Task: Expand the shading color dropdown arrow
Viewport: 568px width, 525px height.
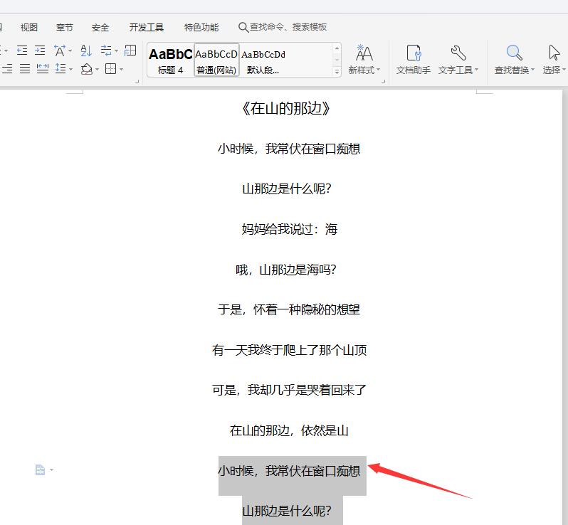Action: tap(97, 69)
